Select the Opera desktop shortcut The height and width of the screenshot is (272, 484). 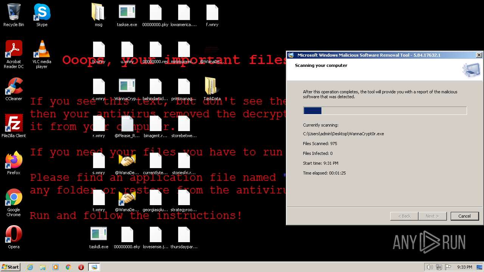[x=14, y=237]
